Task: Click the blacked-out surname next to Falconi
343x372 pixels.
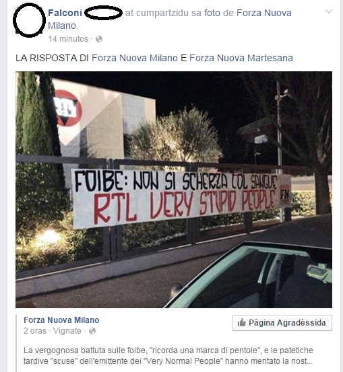Action: [103, 13]
